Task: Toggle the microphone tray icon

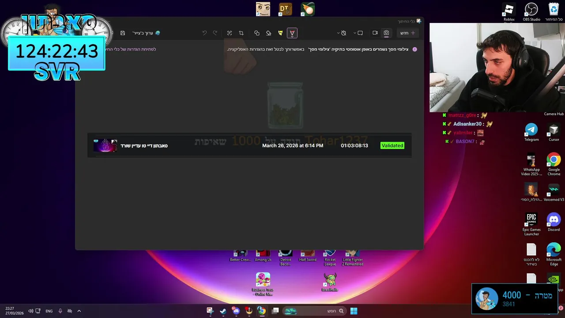Action: (60, 311)
